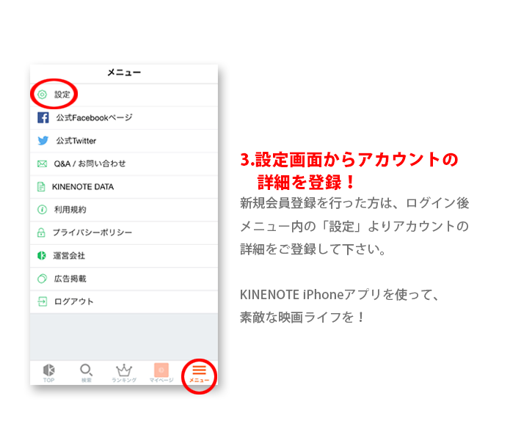Image resolution: width=510 pixels, height=440 pixels.
Task: Open the ランキング crown tab
Action: 124,373
